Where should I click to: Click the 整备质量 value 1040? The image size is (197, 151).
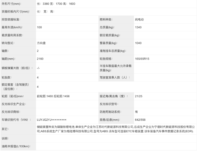point(139,43)
